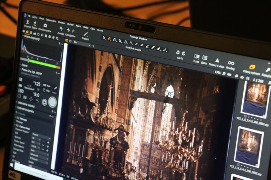Collapse the Ocena ekspozycji panel
Image resolution: width=271 pixels, height=180 pixels.
23,36
